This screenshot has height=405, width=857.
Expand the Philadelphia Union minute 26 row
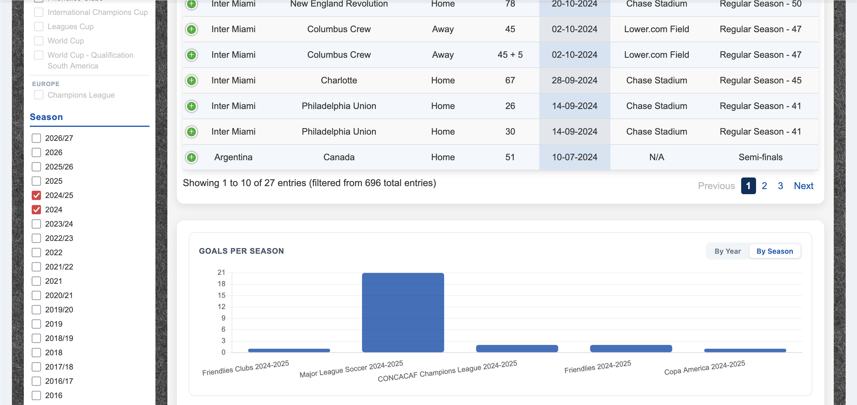click(x=191, y=106)
